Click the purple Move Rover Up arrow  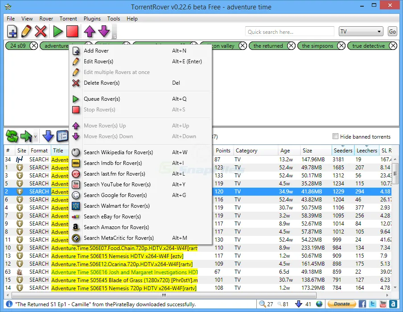coord(90,31)
